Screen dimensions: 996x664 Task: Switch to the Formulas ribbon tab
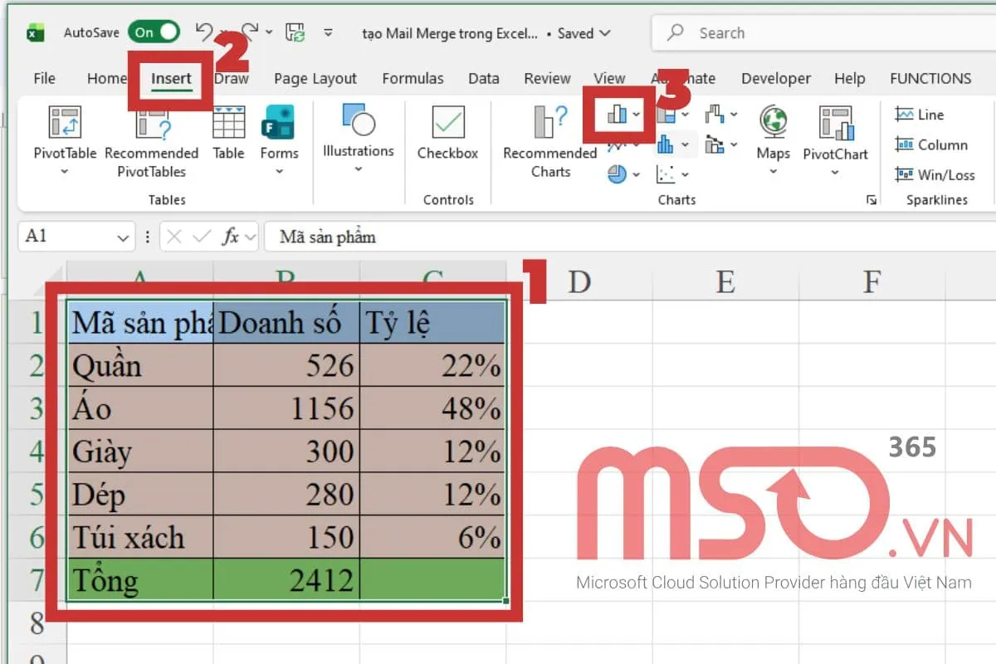[413, 78]
